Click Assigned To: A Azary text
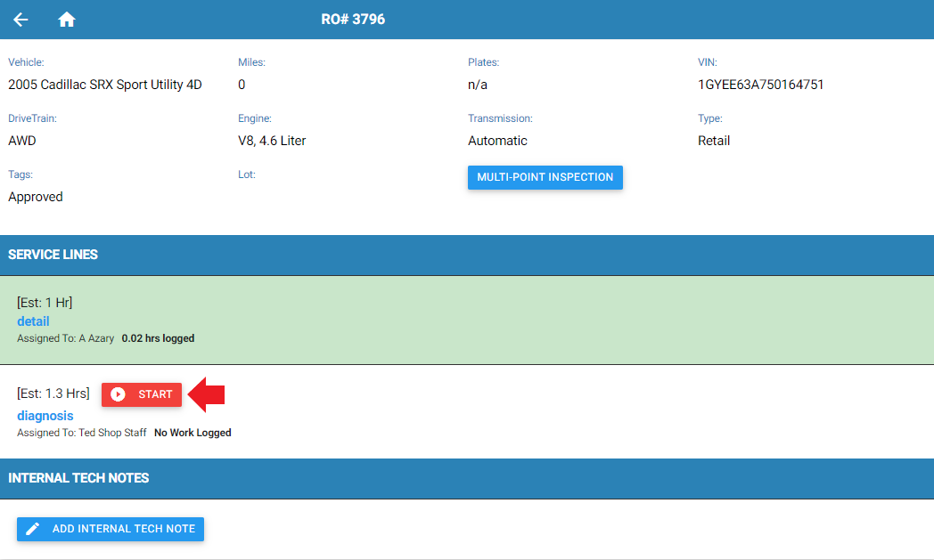934x560 pixels. [x=66, y=338]
